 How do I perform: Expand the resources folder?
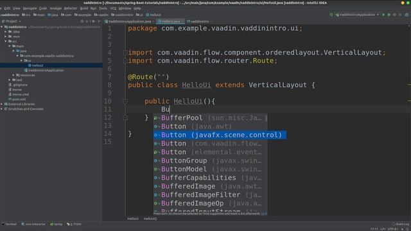tap(13, 75)
